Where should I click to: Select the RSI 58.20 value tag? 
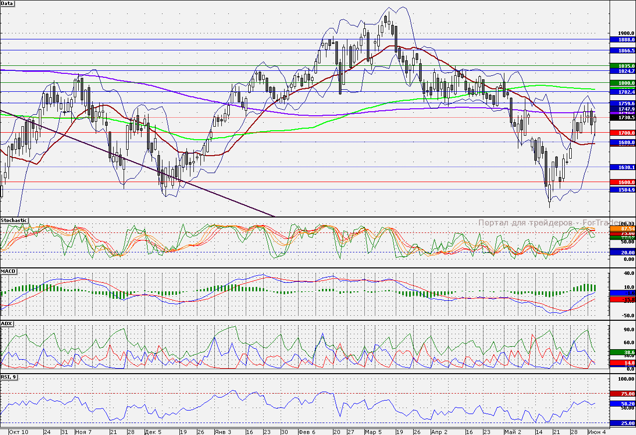click(x=622, y=403)
